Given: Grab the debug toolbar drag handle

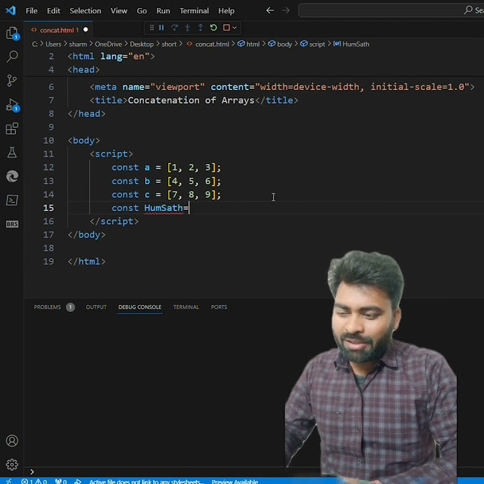Looking at the screenshot, I should [x=151, y=28].
